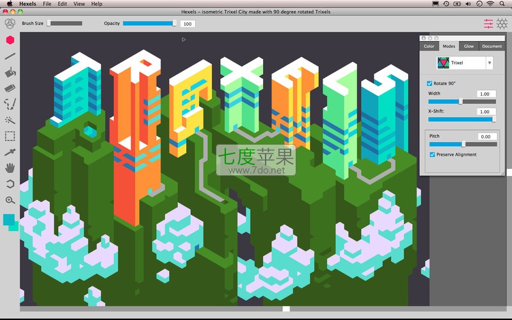Click the Opacity value field showing 100
Viewport: 512px width, 320px height.
point(188,24)
